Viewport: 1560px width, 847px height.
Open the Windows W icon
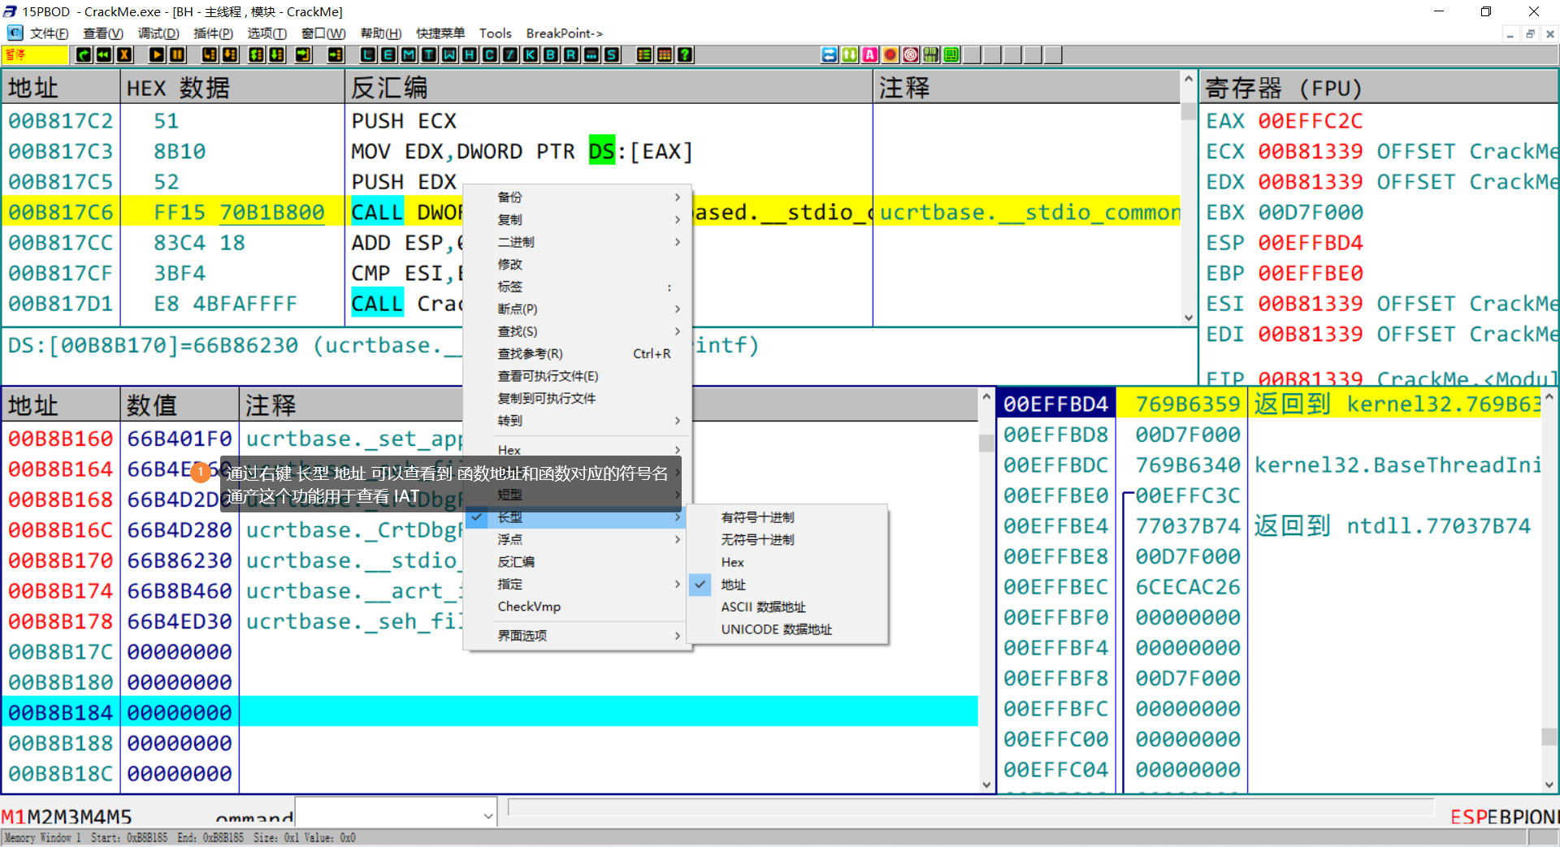click(x=449, y=55)
